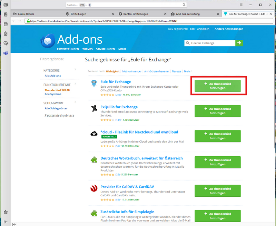The width and height of the screenshot is (276, 226).
Task: Click the Thunderbird global search field
Action: click(126, 5)
